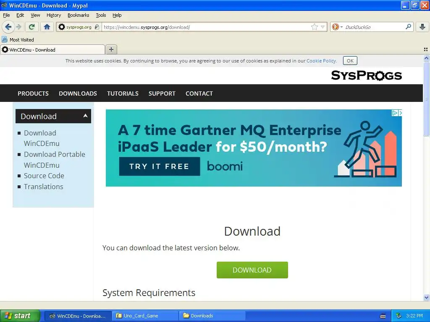
Task: Switch to WinCDEmu taskbar button
Action: coord(78,316)
